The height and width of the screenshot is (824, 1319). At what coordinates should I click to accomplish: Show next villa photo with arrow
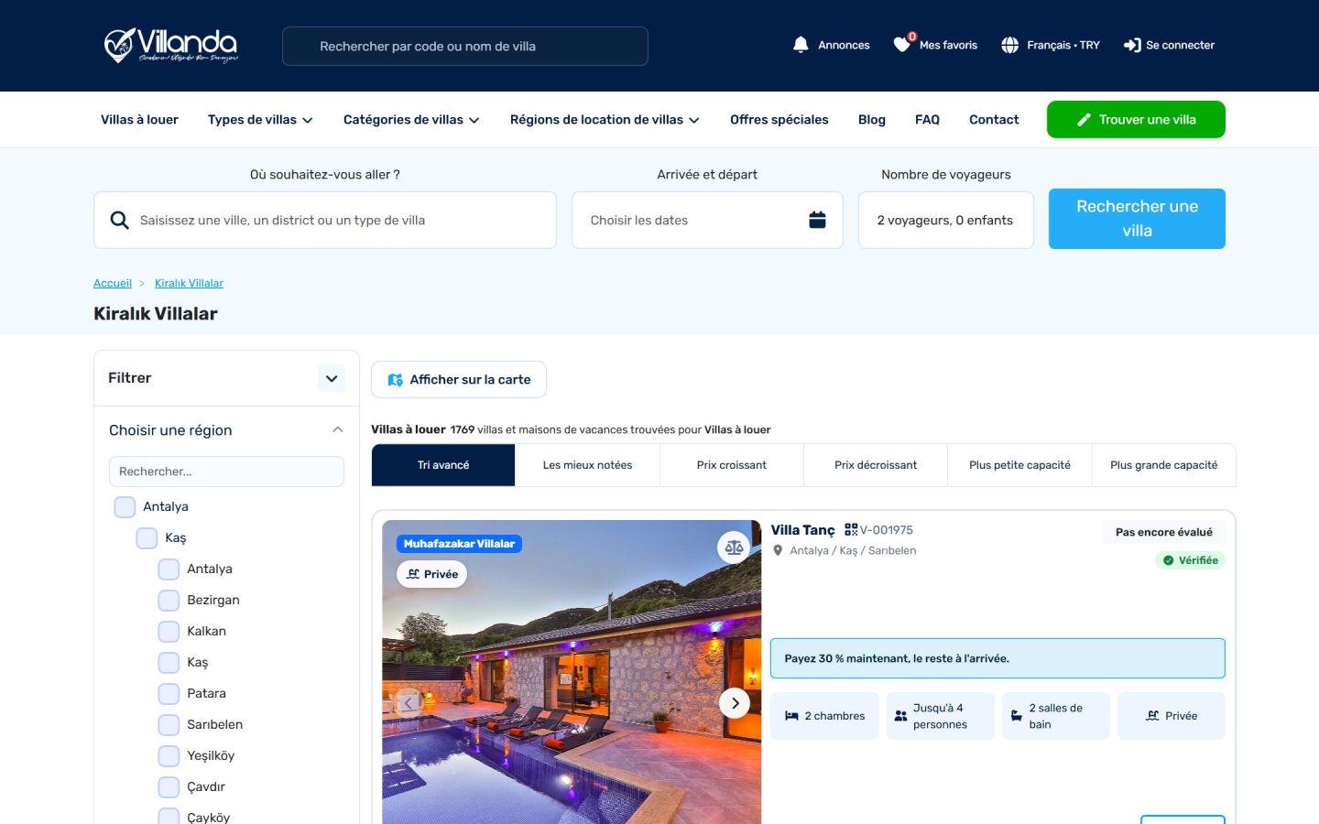(735, 703)
